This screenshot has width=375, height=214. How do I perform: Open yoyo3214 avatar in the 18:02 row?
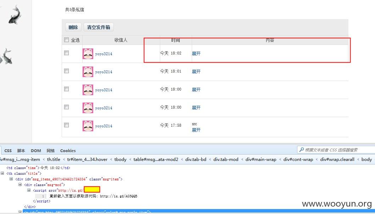[88, 54]
